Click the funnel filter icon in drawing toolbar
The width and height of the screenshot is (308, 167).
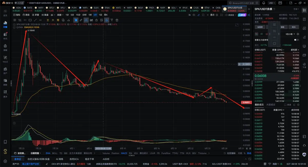112,20
